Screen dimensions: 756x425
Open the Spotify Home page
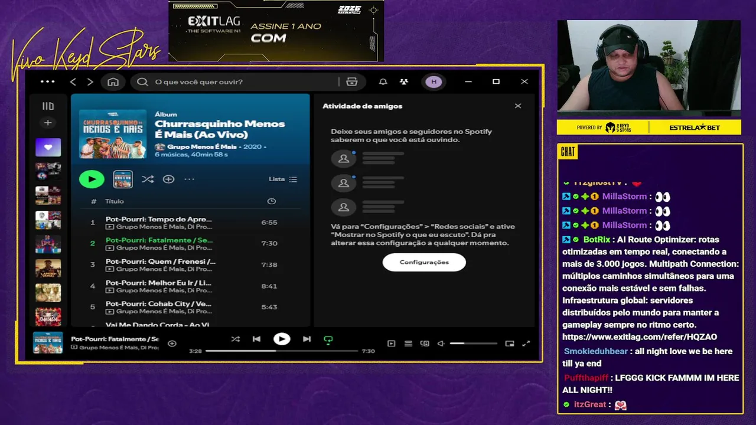click(113, 82)
